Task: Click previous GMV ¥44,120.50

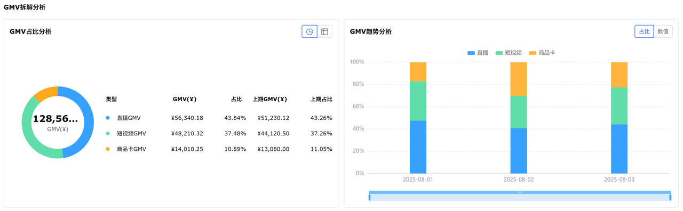Action: (x=273, y=133)
